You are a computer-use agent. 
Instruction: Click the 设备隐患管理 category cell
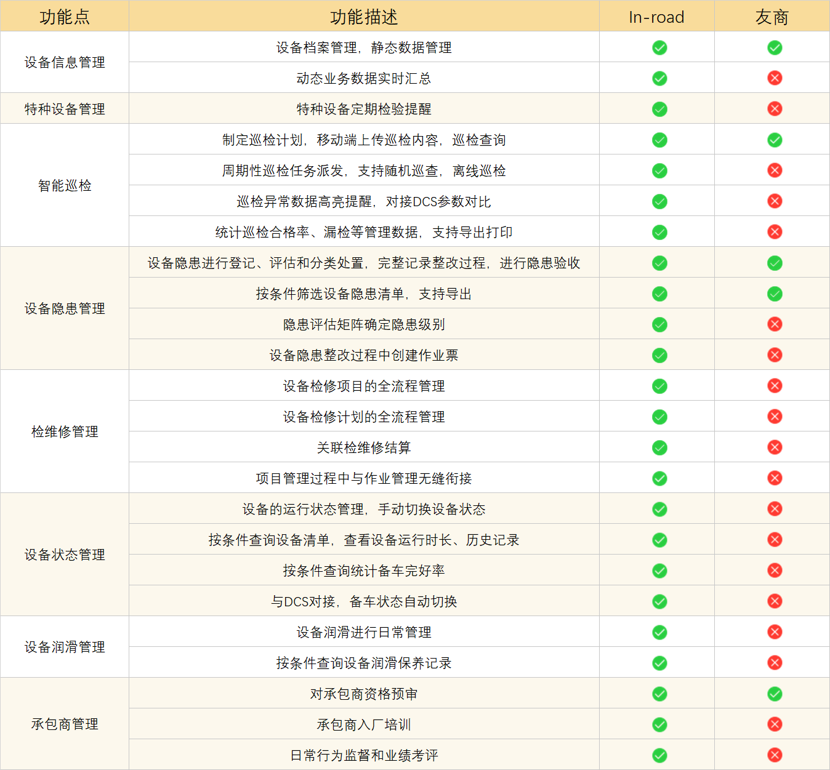[65, 308]
